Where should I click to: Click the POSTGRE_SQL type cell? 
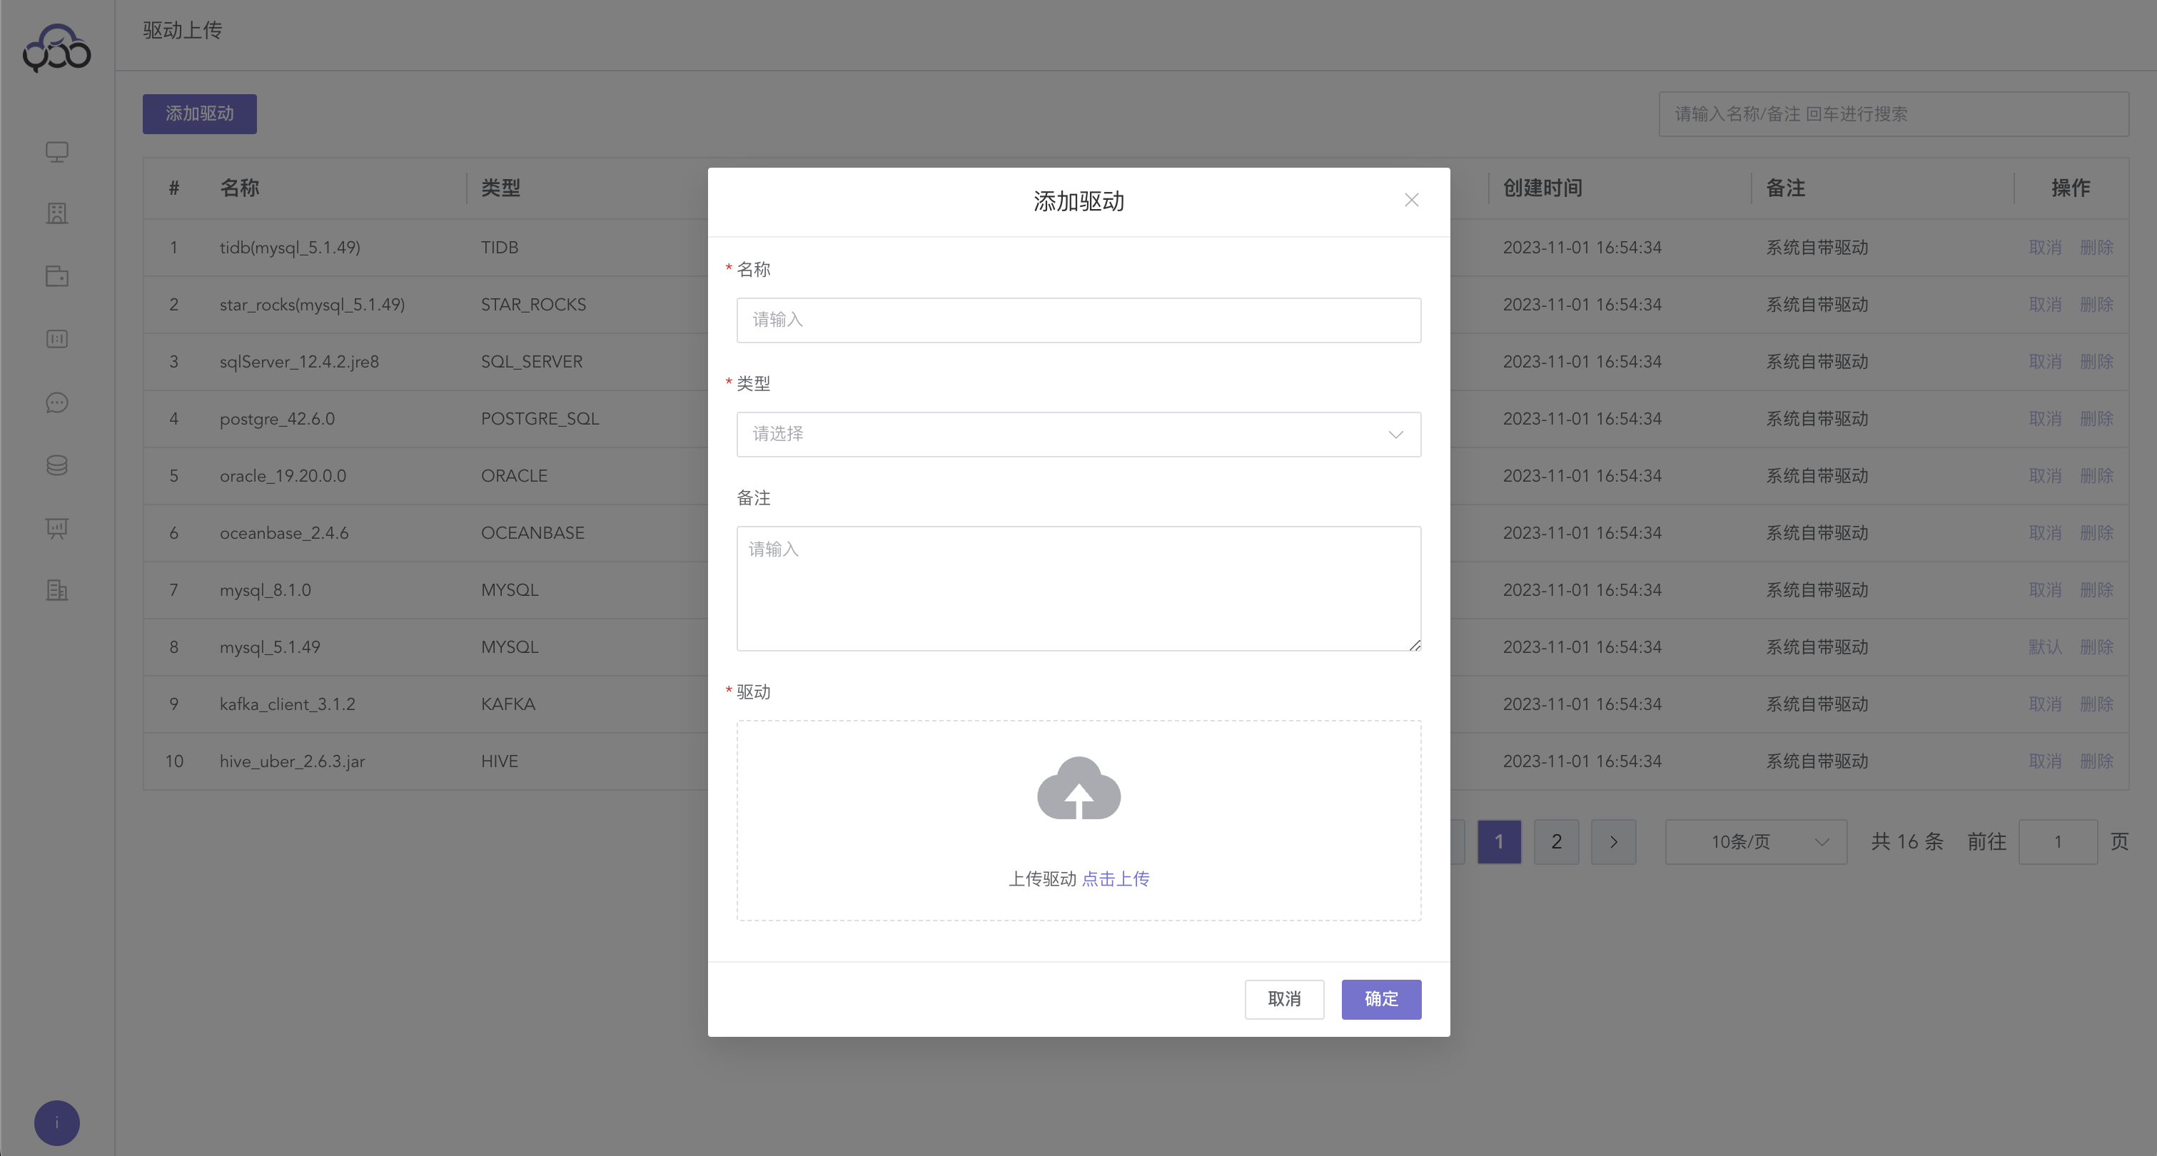pyautogui.click(x=540, y=419)
